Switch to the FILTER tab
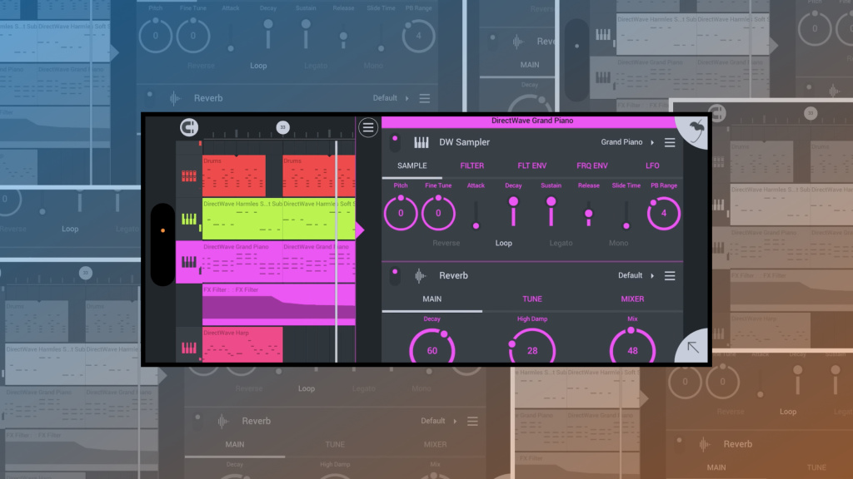 (472, 165)
